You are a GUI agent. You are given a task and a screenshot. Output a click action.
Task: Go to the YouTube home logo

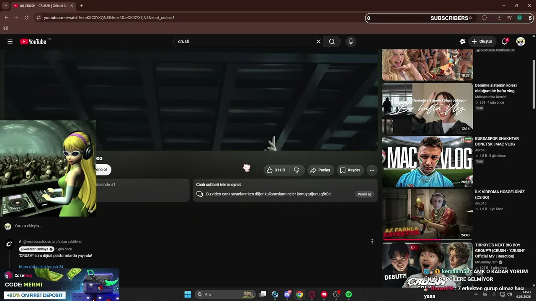coord(33,41)
